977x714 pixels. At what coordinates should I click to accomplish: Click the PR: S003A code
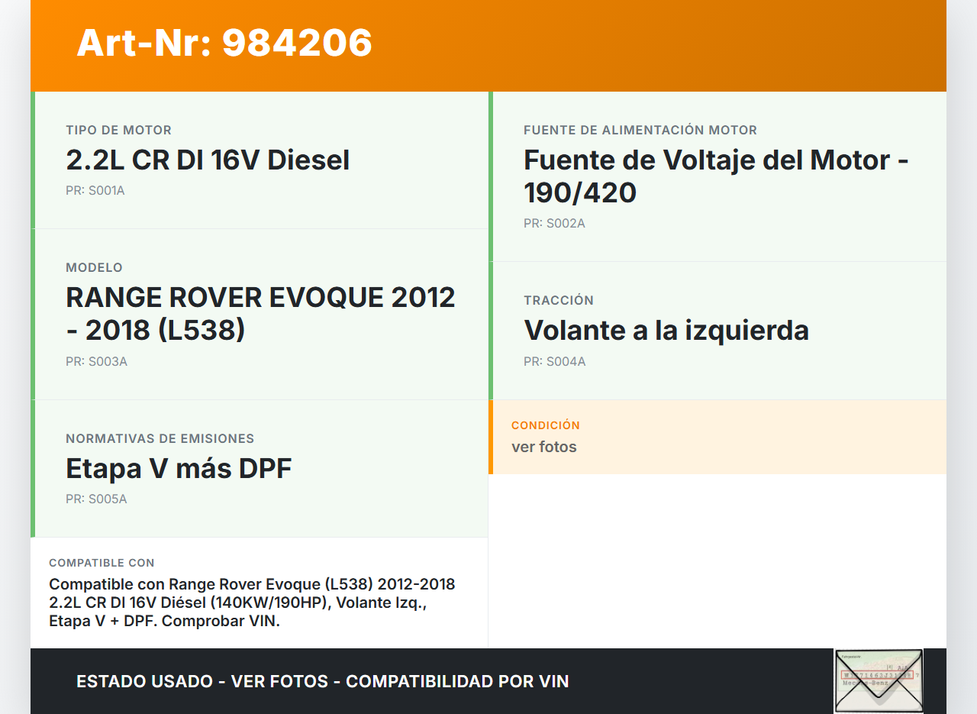tap(96, 362)
